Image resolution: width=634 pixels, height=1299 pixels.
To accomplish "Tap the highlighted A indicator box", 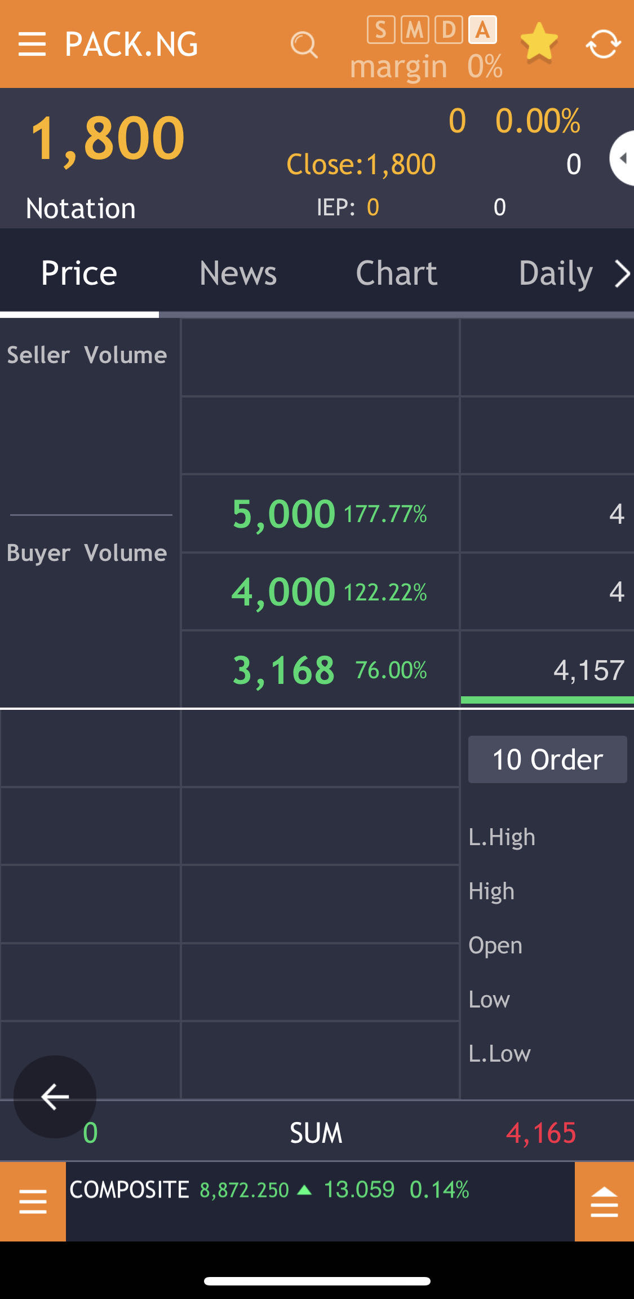I will tap(482, 30).
